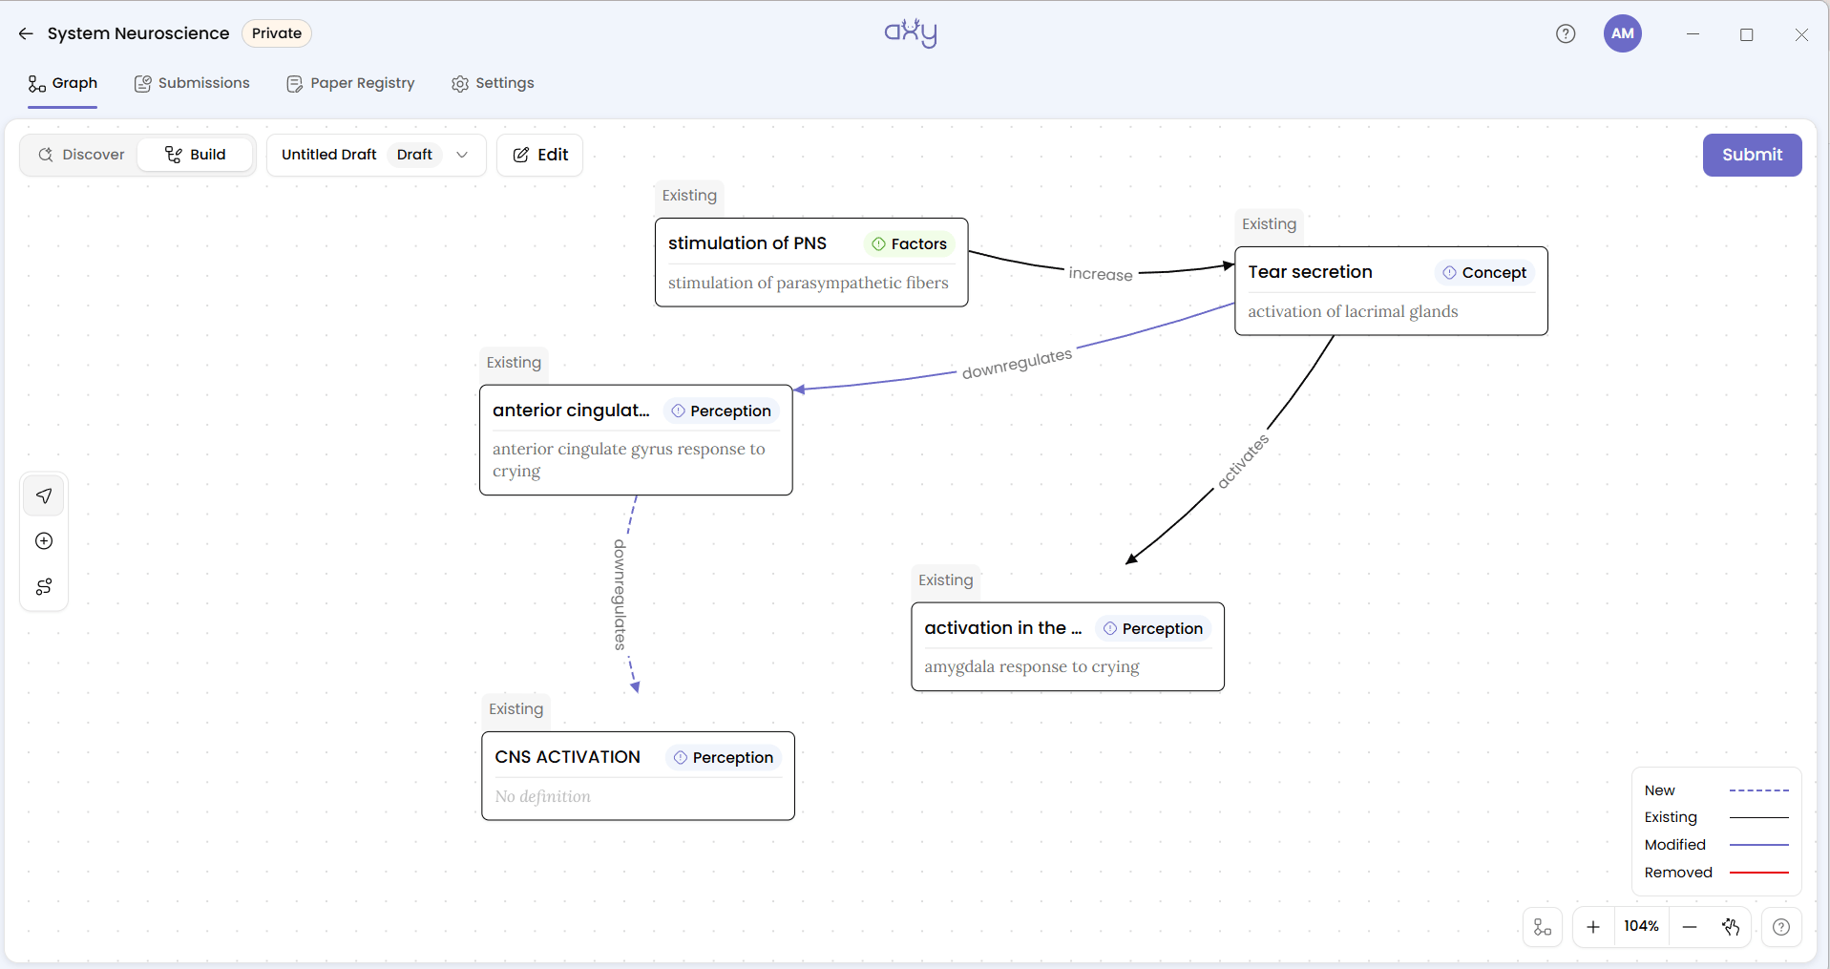Image resolution: width=1830 pixels, height=969 pixels.
Task: Activate the pan hand tool icon
Action: 1731,927
